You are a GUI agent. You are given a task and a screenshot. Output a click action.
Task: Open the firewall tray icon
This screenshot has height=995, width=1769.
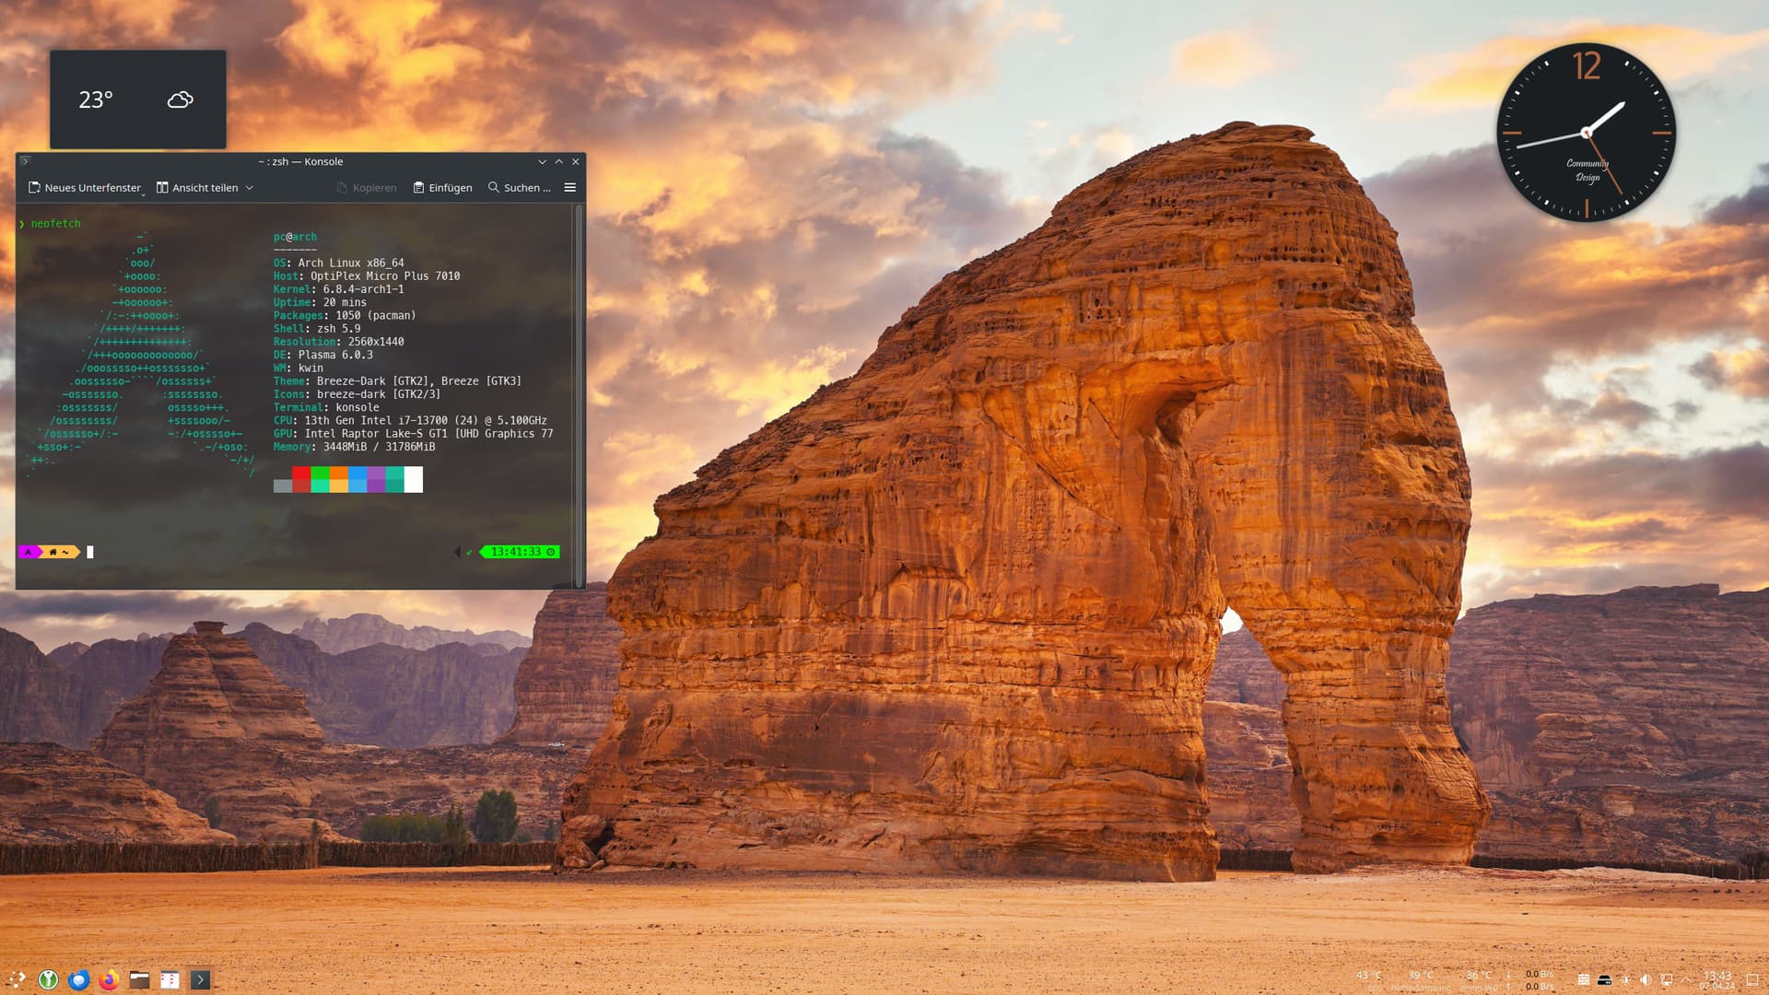pyautogui.click(x=1584, y=980)
